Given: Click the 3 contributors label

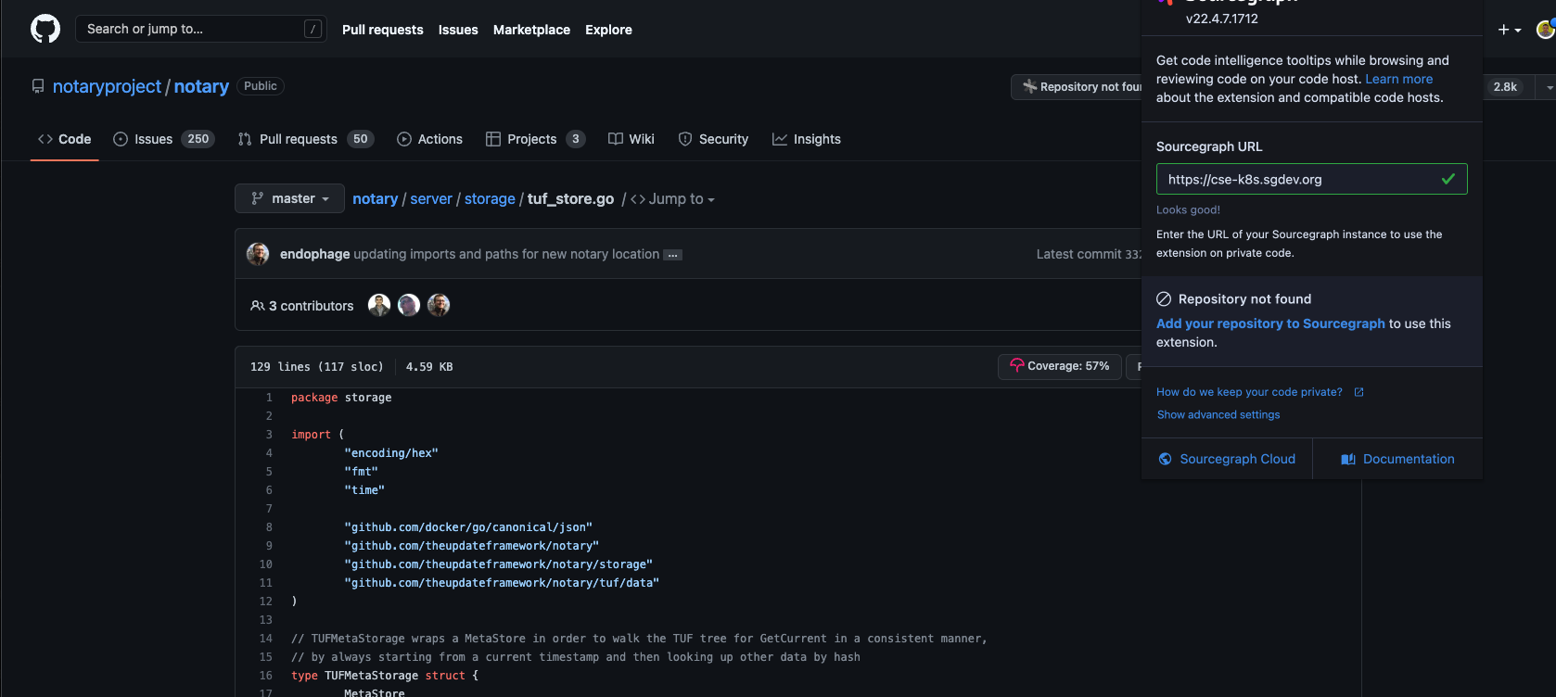Looking at the screenshot, I should 302,306.
